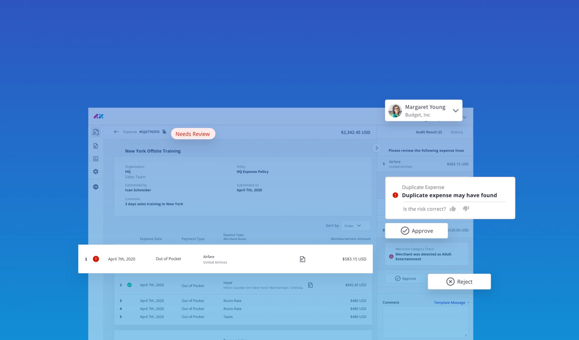Click Merchant was detected as Adult Entertainment

point(423,257)
